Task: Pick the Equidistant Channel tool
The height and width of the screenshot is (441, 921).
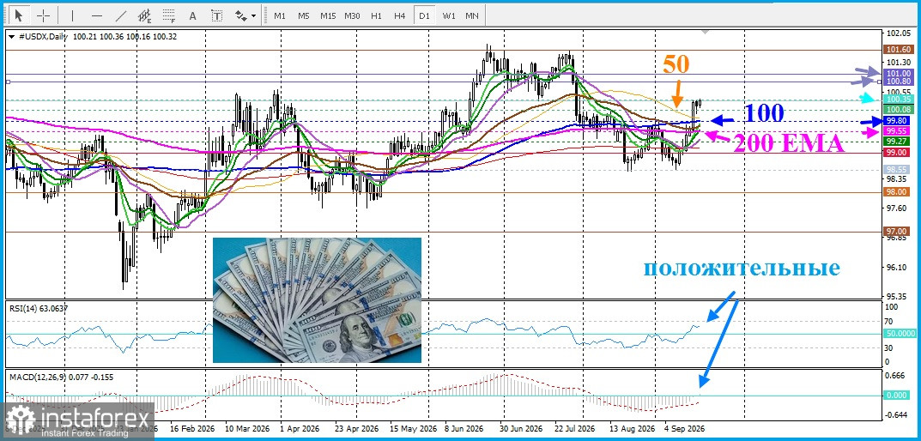Action: click(145, 15)
